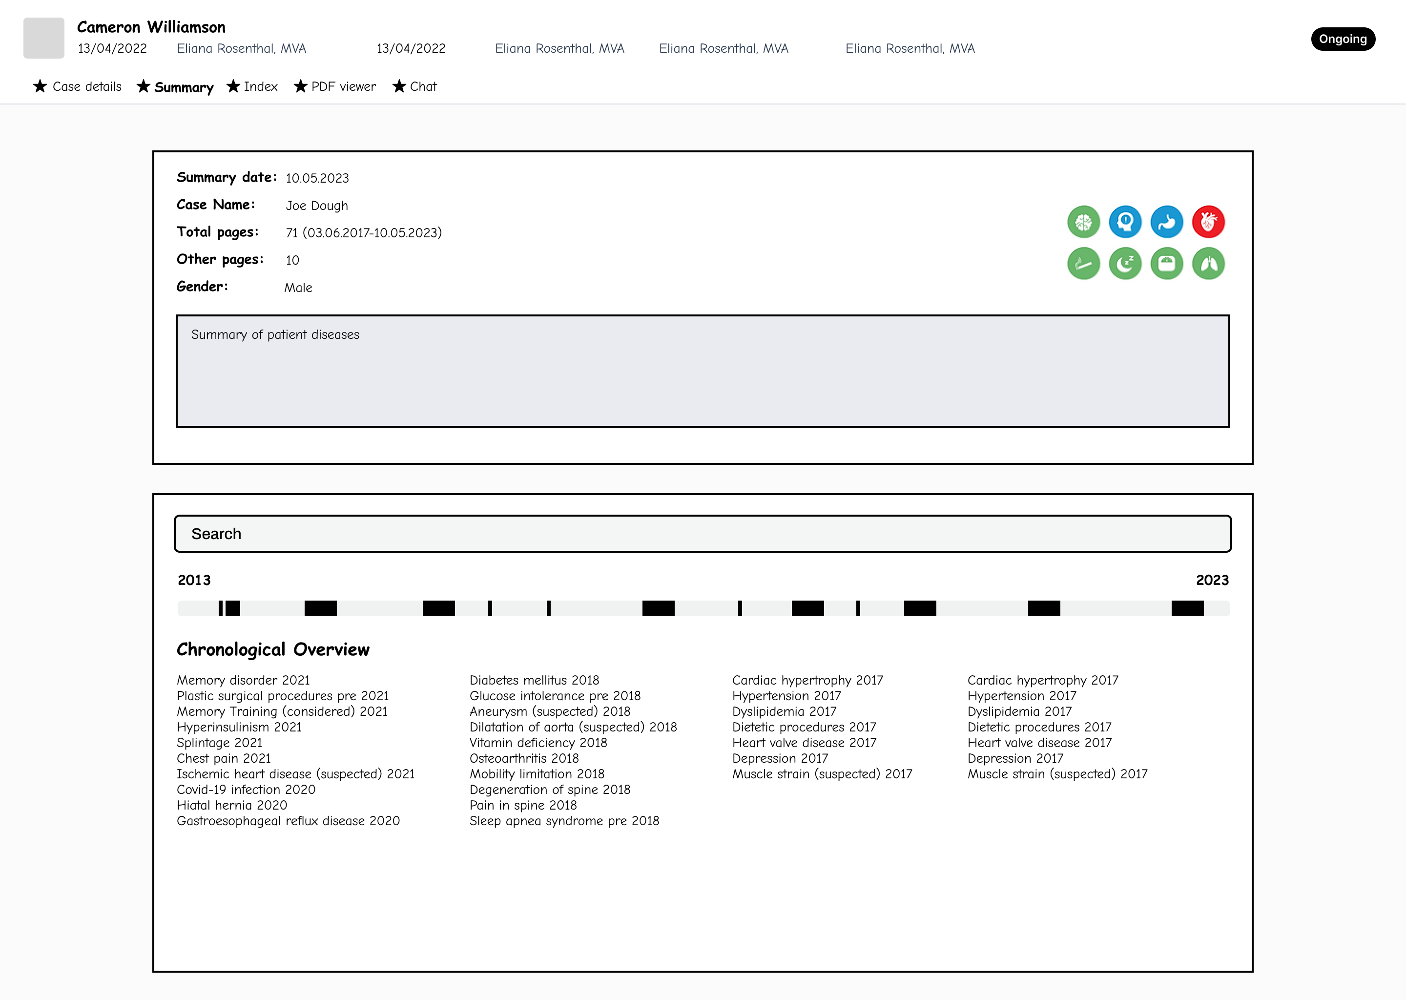Click the green weight scale icon
The width and height of the screenshot is (1406, 1000).
point(1166,264)
